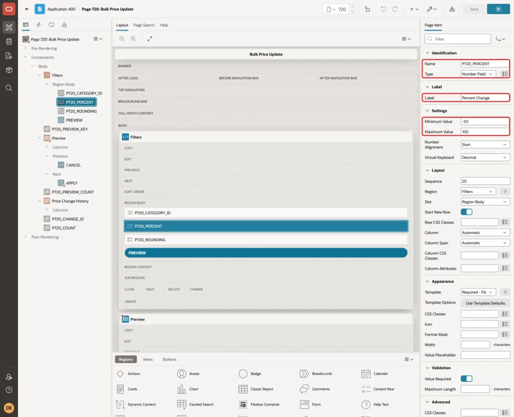Zoom in the layout view
Screen dimensions: 514x417
134,39
